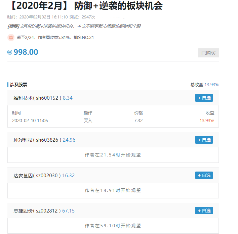This screenshot has width=238, height=234.
Task: Add 恩捷股份 to watchlist with 自选 button
Action: pyautogui.click(x=204, y=210)
